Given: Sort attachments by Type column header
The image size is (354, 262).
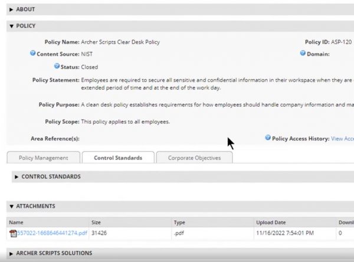Looking at the screenshot, I should click(179, 222).
